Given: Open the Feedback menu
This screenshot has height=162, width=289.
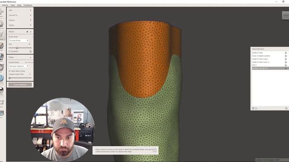Looking at the screenshot, I should tap(28, 5).
